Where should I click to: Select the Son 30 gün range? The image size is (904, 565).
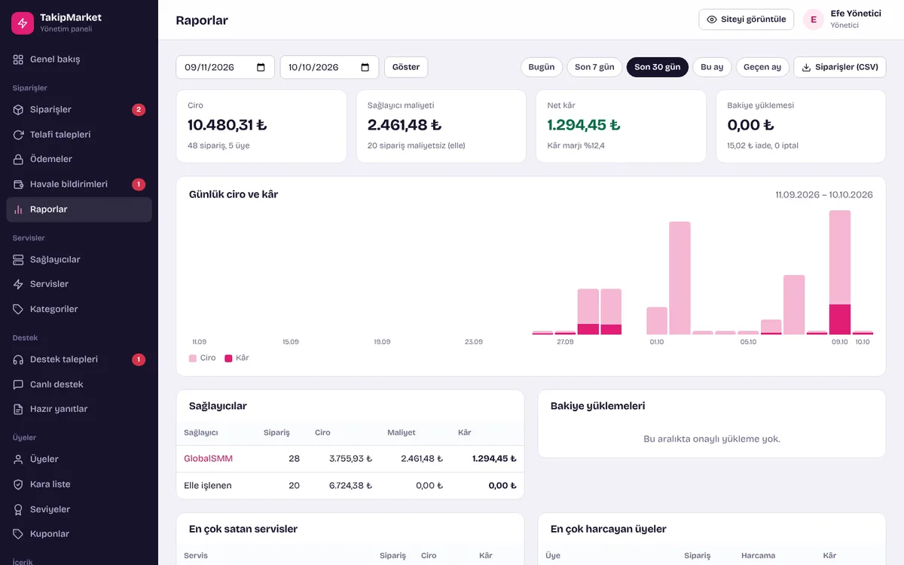click(x=658, y=67)
